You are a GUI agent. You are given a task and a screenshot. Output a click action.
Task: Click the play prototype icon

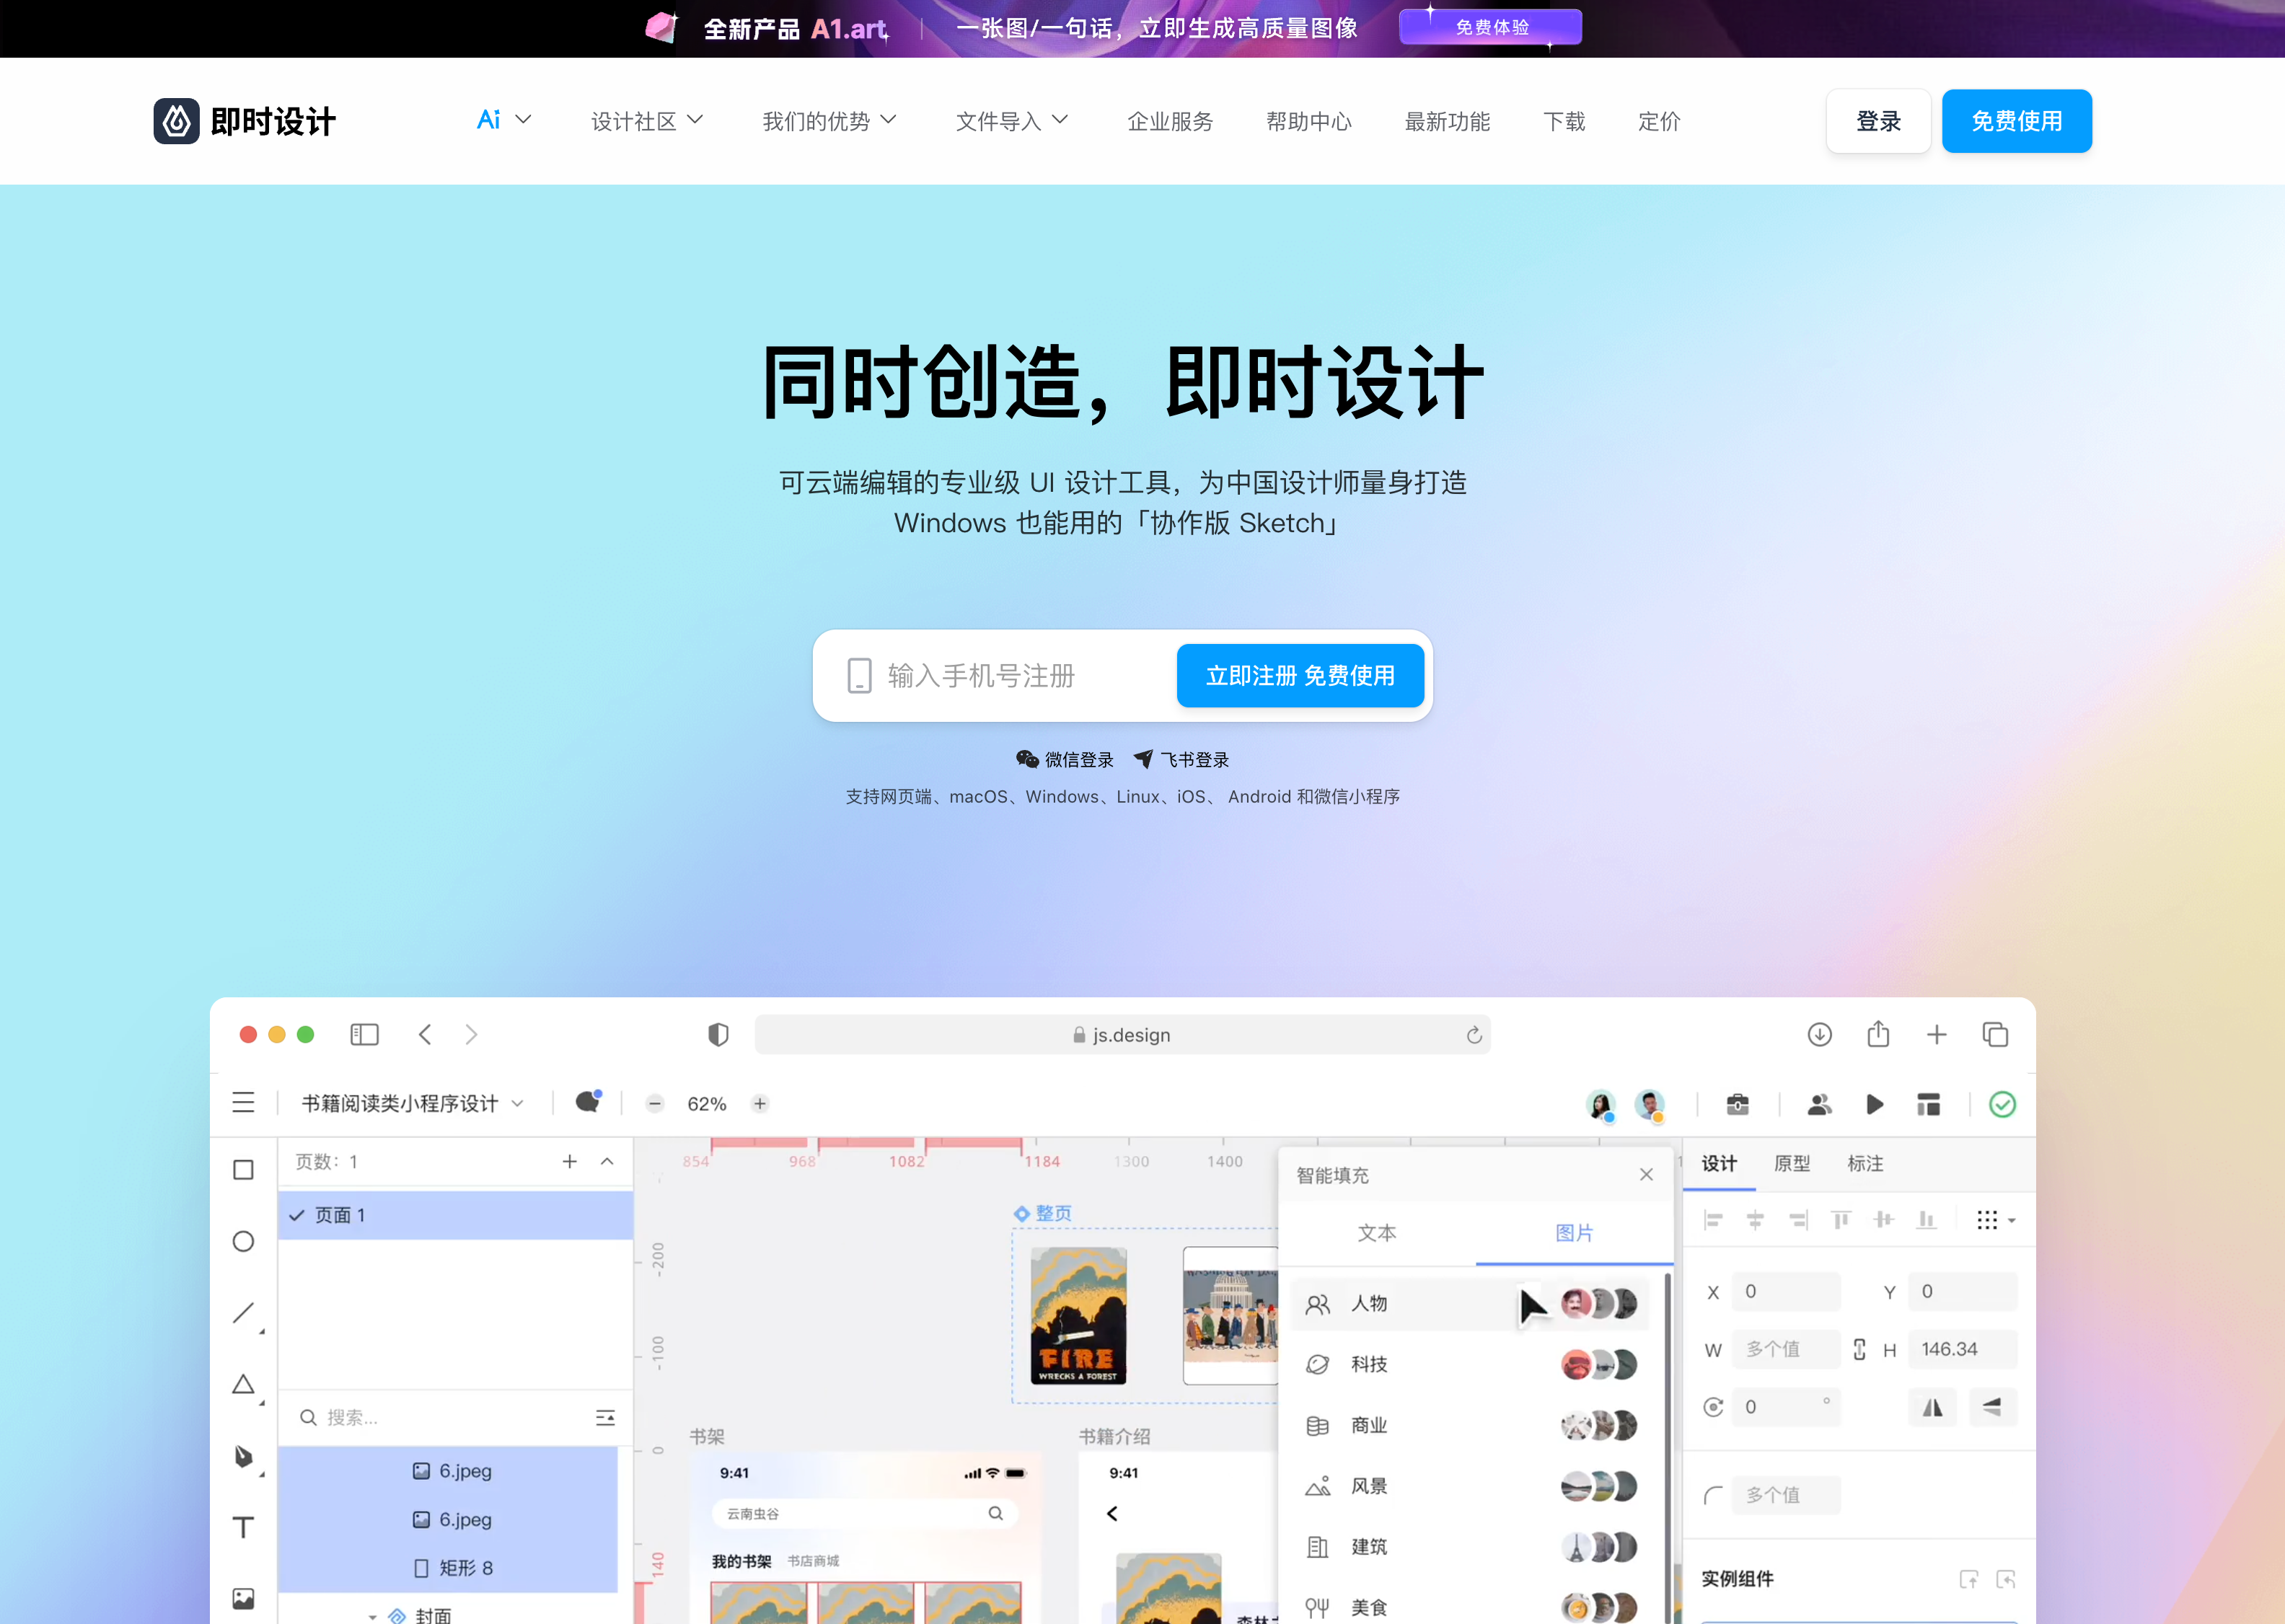[1874, 1104]
